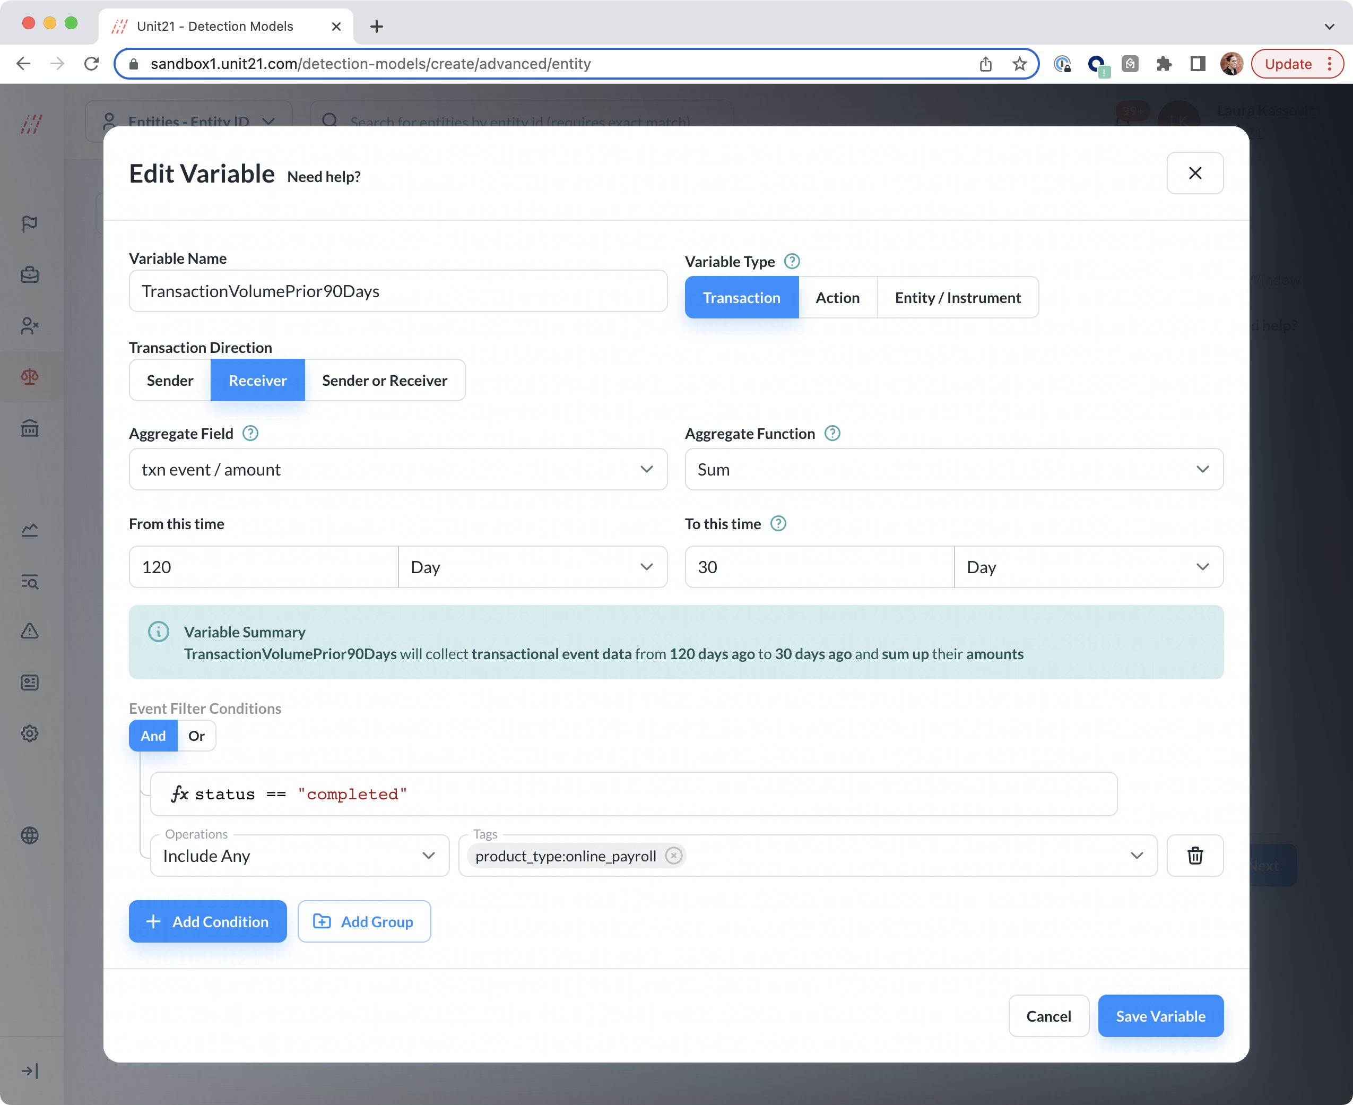Select Sender transaction direction
Screen dimensions: 1353x1105
point(170,380)
